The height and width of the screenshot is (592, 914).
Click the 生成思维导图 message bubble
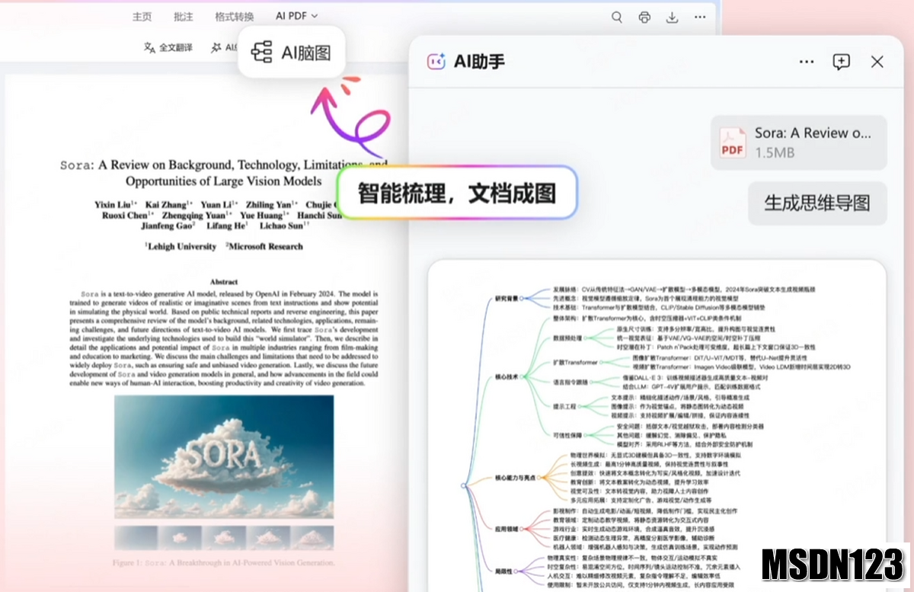(x=817, y=203)
